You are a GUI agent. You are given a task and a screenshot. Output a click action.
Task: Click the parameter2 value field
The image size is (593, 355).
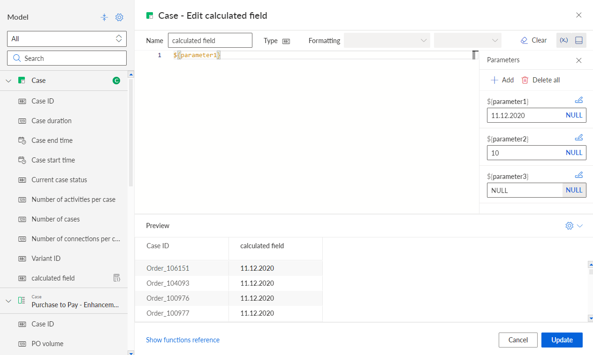[x=525, y=153]
